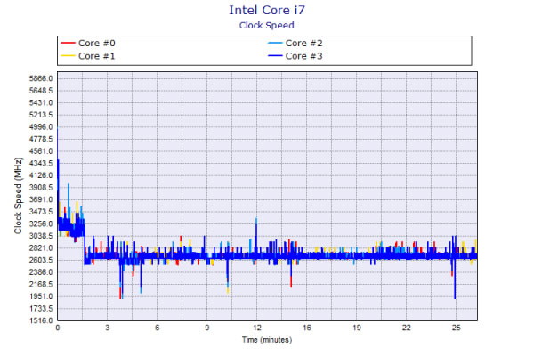The image size is (534, 356).
Task: Click the 5866.0 y-axis value
Action: pyautogui.click(x=41, y=78)
